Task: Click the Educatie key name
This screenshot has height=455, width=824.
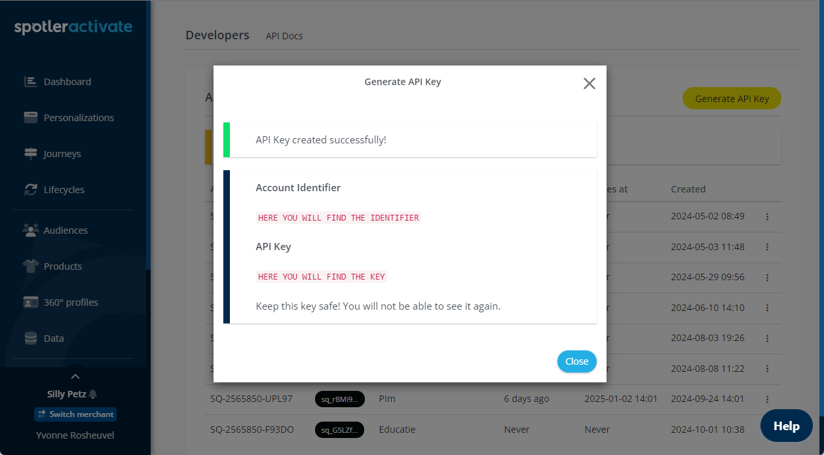Action: point(397,429)
